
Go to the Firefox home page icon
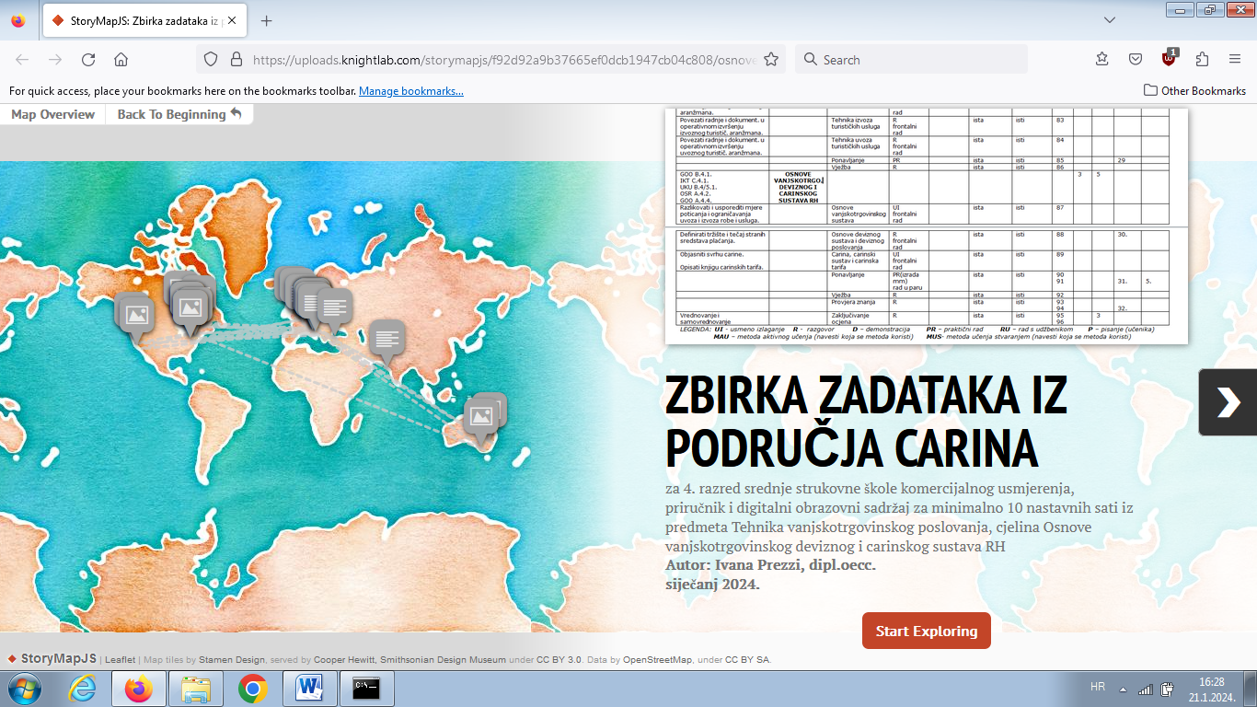tap(121, 59)
